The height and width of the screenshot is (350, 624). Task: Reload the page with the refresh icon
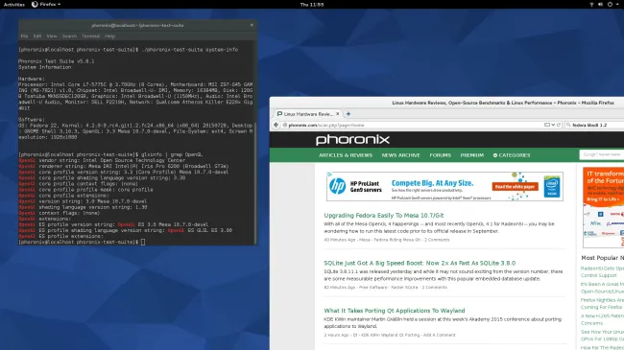tap(559, 125)
